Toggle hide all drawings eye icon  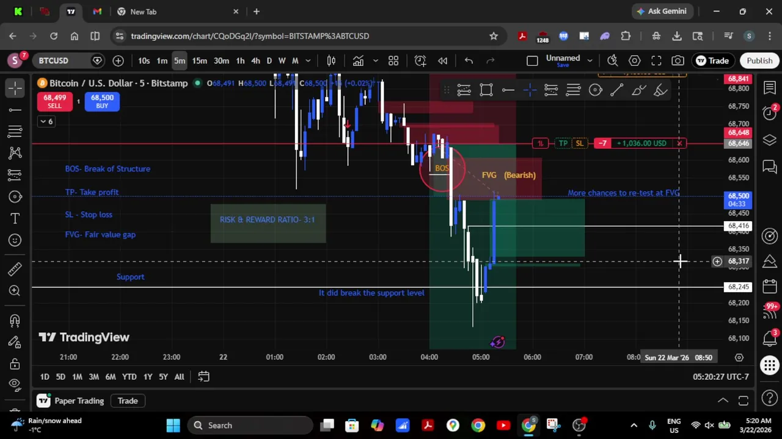pyautogui.click(x=15, y=384)
